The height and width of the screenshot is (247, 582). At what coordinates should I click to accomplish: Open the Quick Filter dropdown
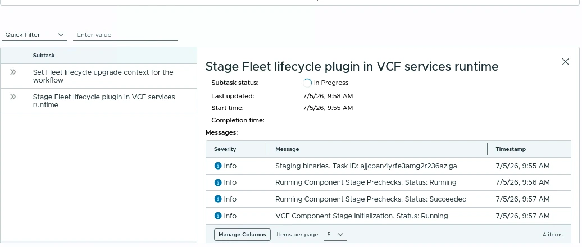34,35
